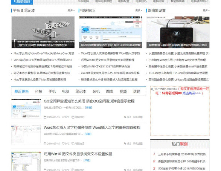Switch to the 电脑 tab

[66, 92]
